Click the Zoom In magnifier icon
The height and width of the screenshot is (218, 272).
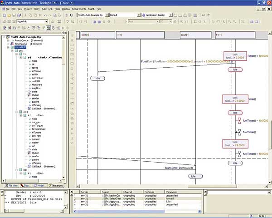point(230,21)
